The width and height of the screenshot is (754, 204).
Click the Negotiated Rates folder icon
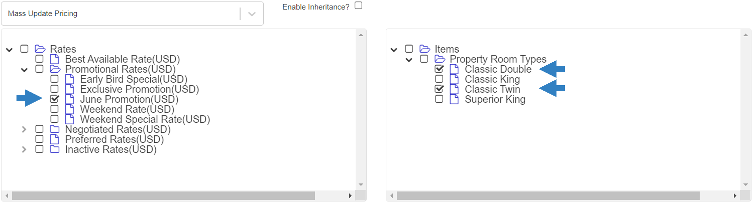pos(55,129)
